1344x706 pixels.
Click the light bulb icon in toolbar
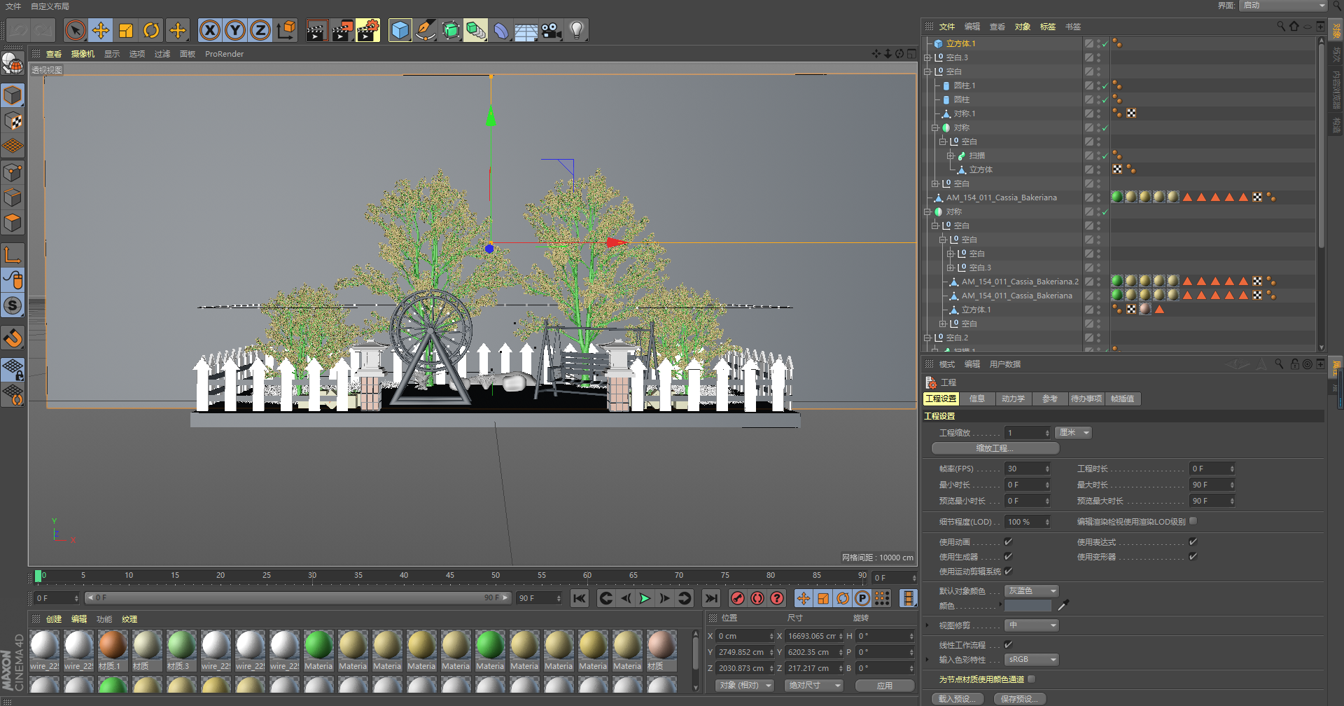577,30
